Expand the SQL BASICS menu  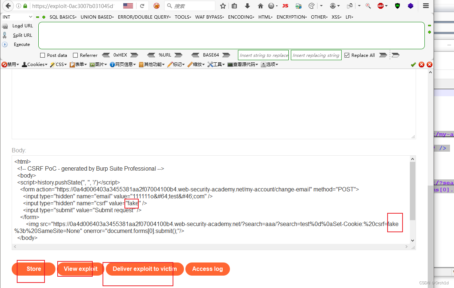(x=63, y=17)
